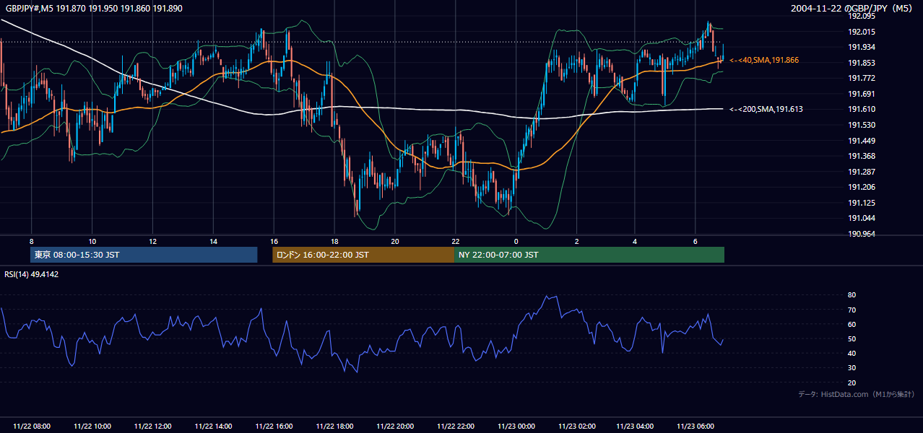Click price axis value 191.368
Image resolution: width=923 pixels, height=433 pixels.
coord(862,156)
